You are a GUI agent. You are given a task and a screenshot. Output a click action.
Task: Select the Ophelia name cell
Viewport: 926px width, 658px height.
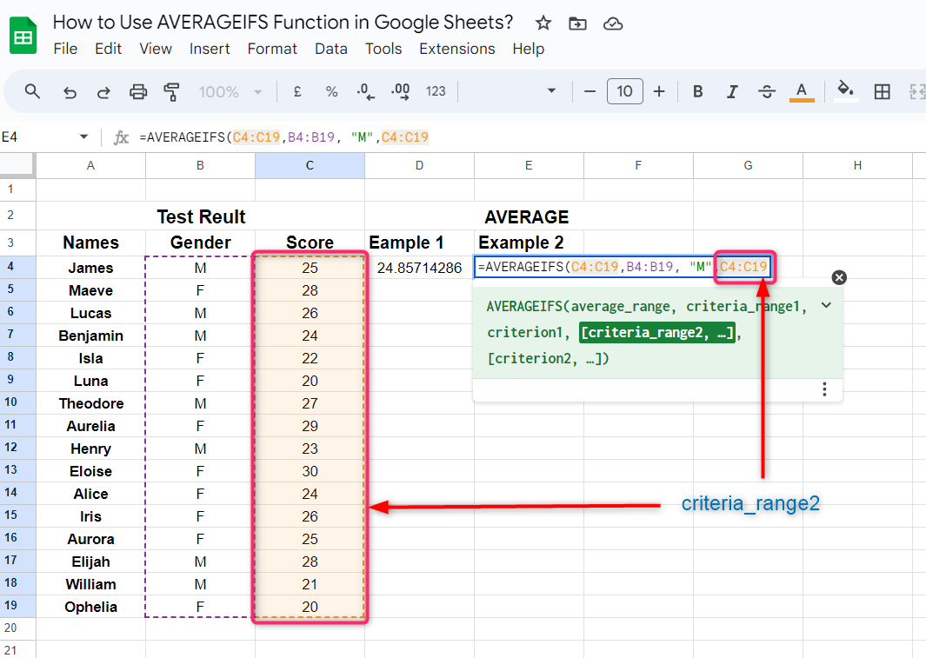tap(90, 607)
